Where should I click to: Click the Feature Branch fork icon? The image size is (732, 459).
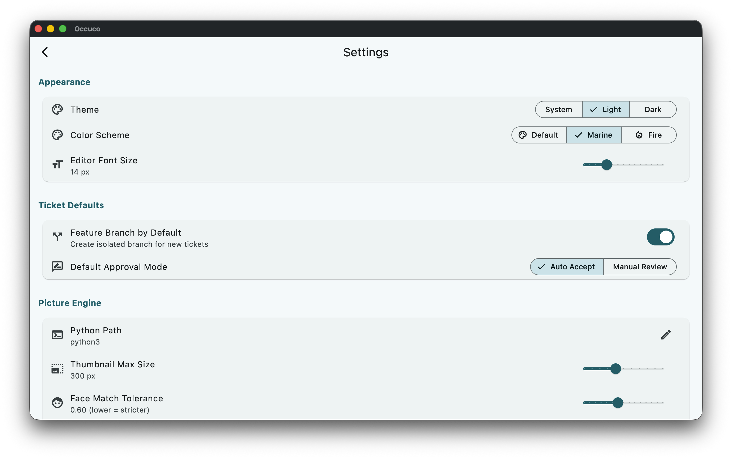pos(57,236)
